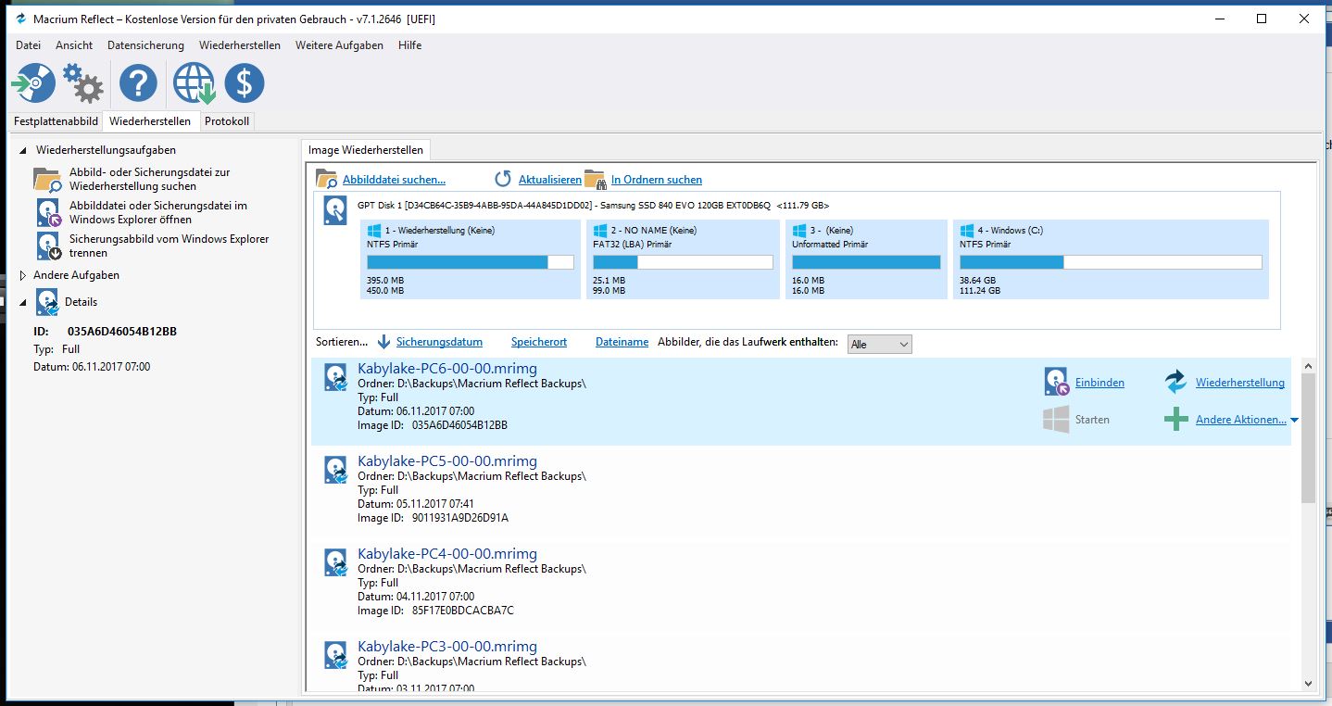Select the Image Wiederherstellen tab
The height and width of the screenshot is (706, 1332).
[366, 150]
